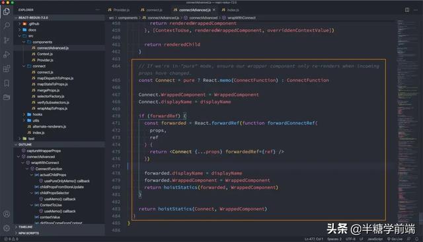Open wrapMapToProps.js file

tap(59, 108)
